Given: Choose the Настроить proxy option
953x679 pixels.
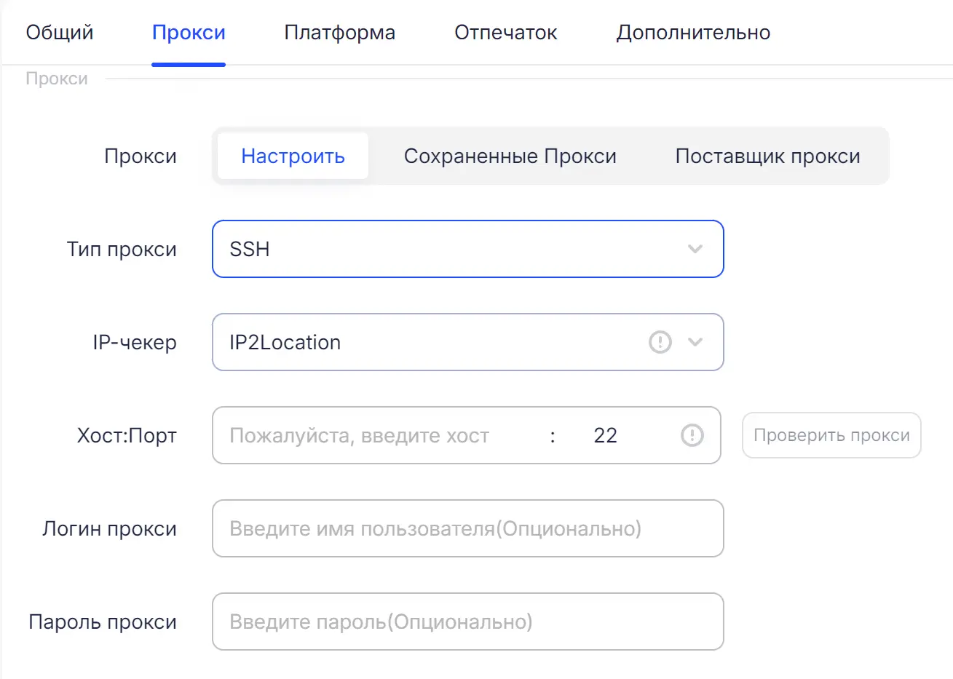Looking at the screenshot, I should [x=293, y=156].
